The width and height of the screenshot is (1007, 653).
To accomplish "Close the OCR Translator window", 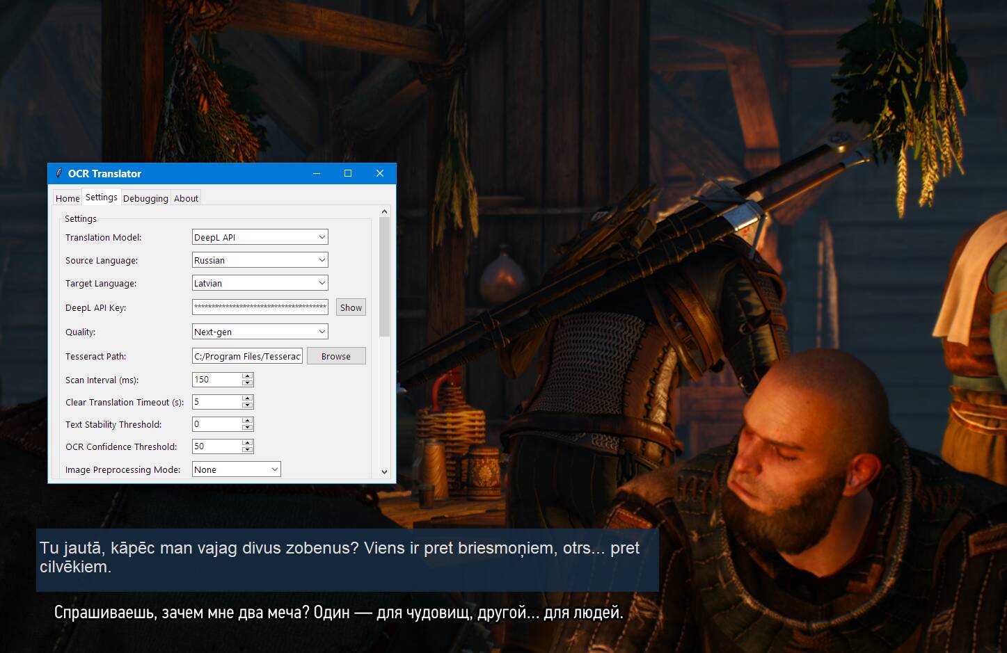I will pos(380,173).
